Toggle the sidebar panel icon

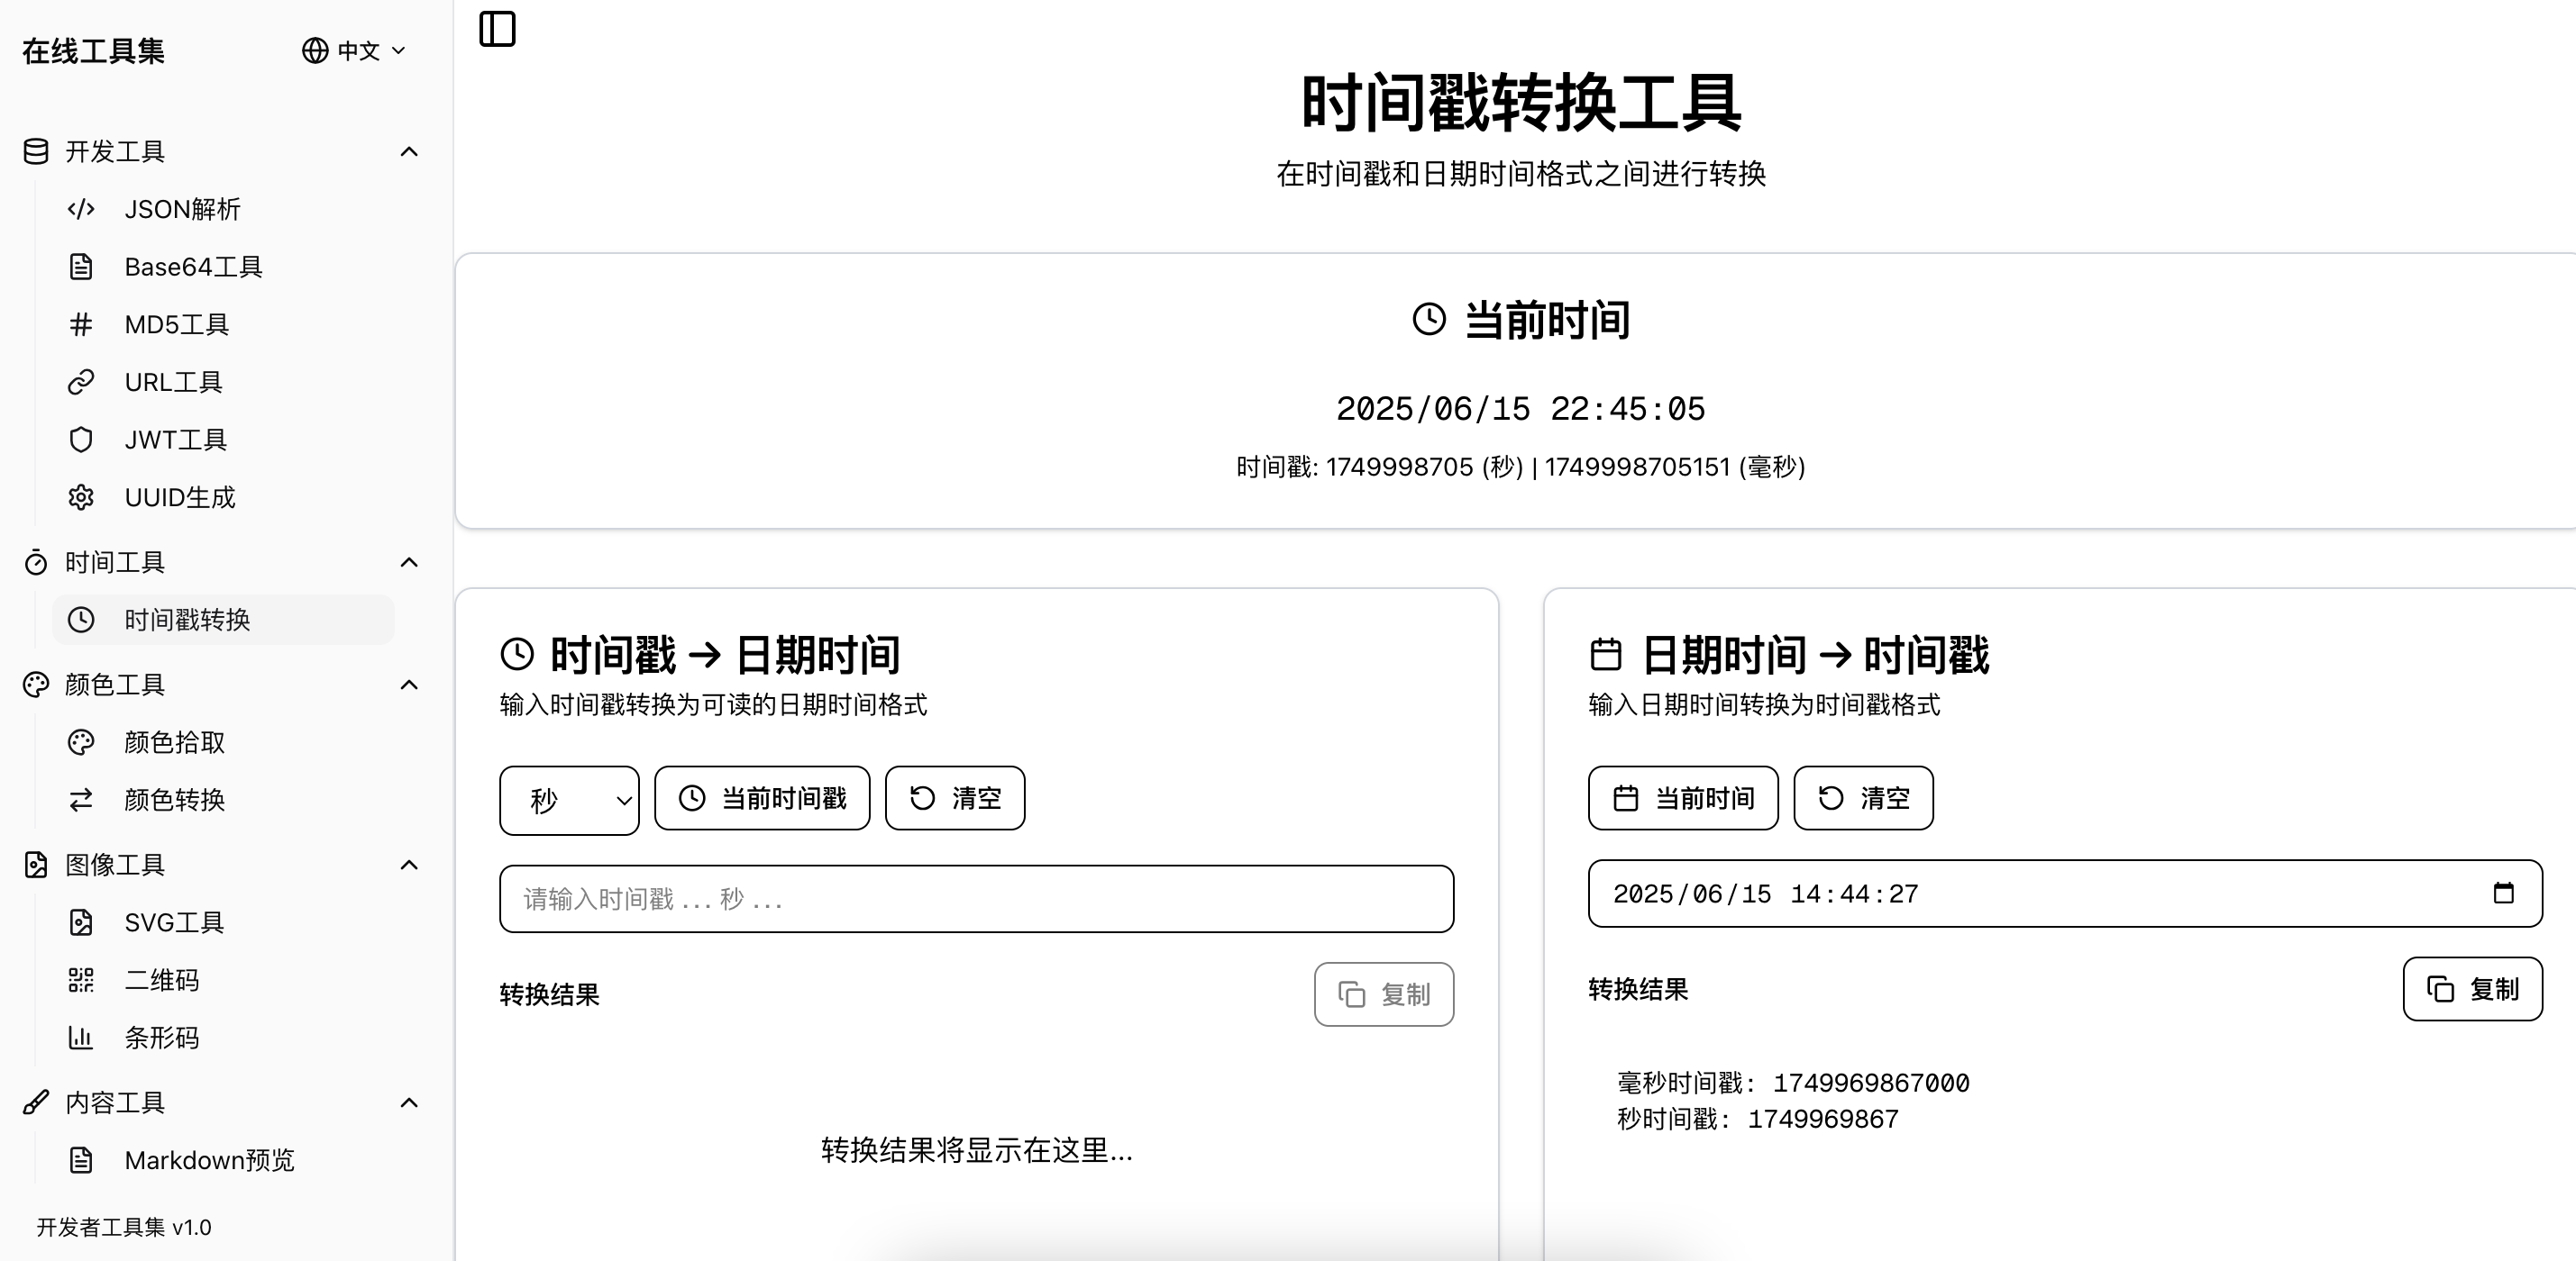click(x=497, y=29)
